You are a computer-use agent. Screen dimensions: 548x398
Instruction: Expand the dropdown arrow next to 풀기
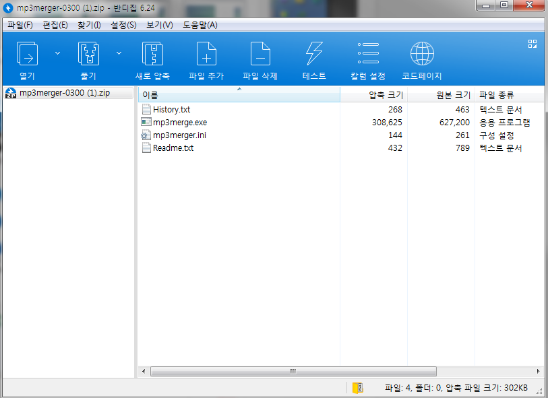119,53
